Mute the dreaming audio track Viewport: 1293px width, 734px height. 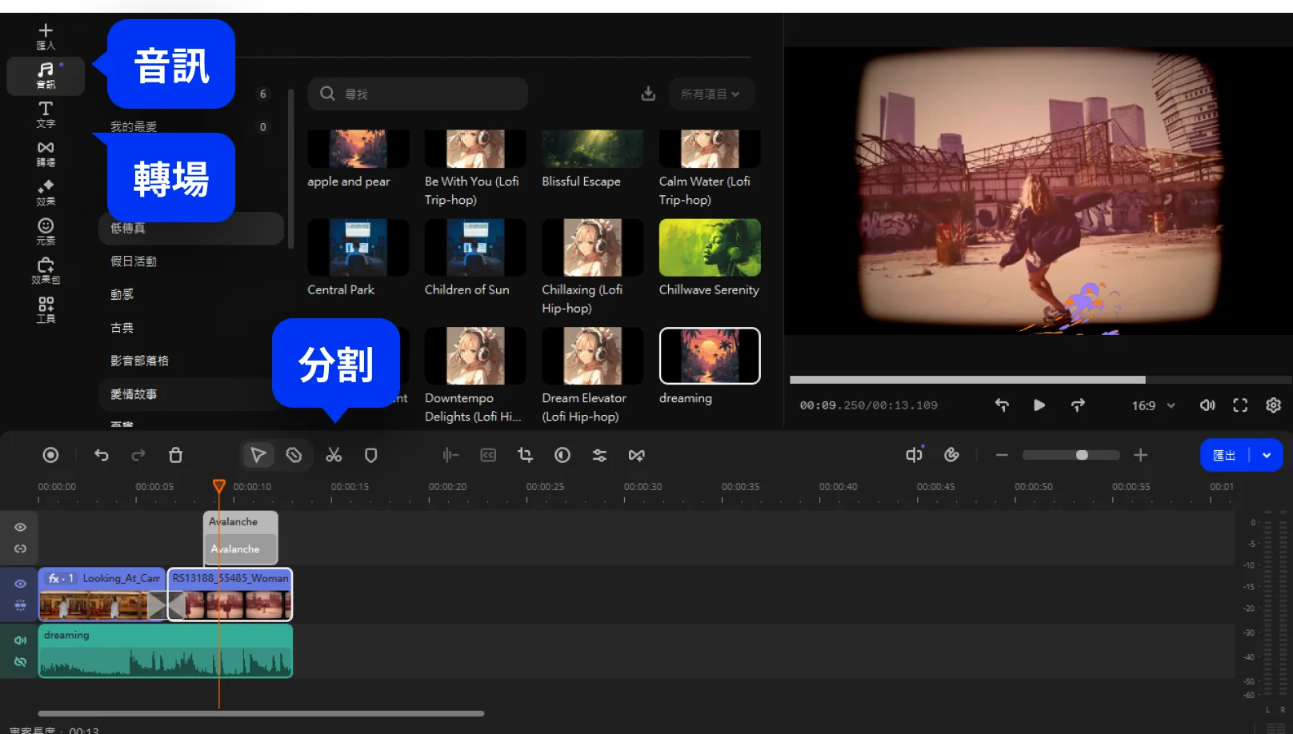point(21,640)
